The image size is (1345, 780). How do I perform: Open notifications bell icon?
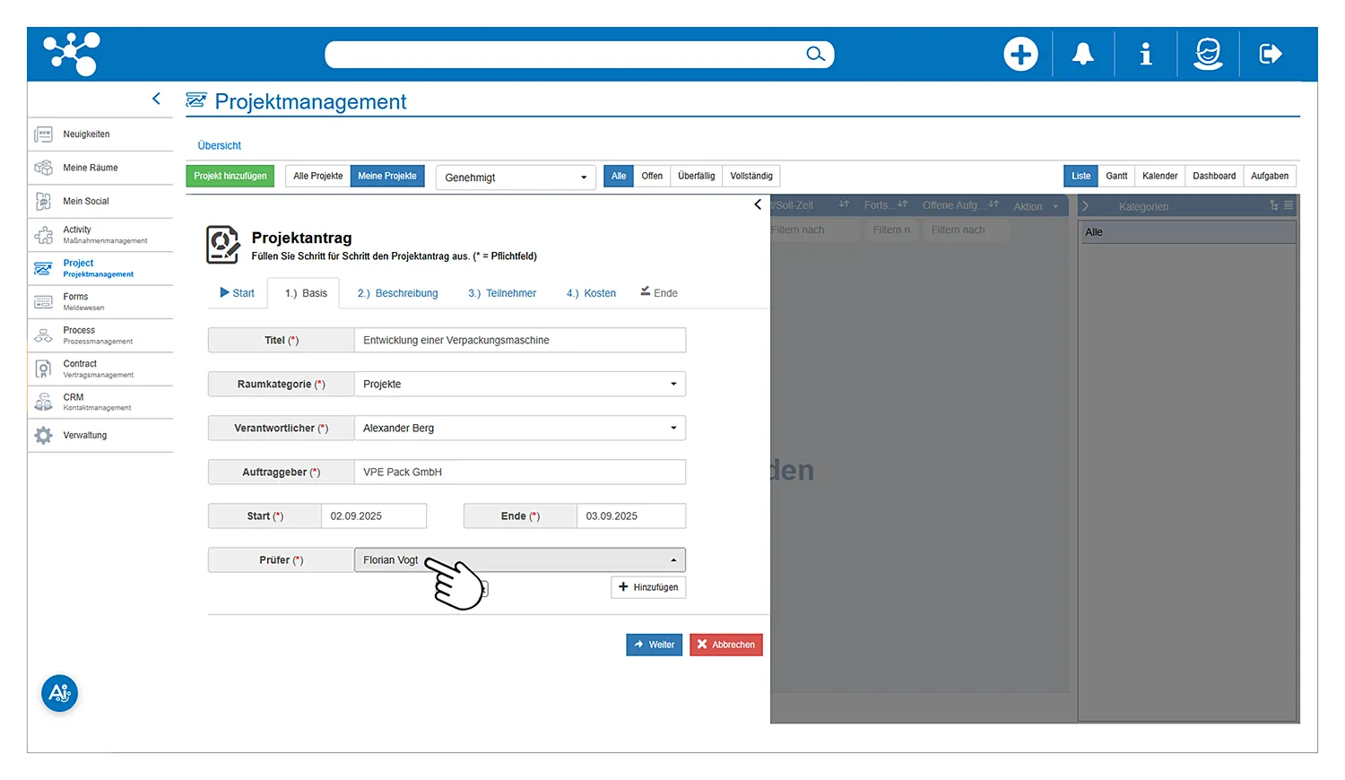click(x=1083, y=55)
